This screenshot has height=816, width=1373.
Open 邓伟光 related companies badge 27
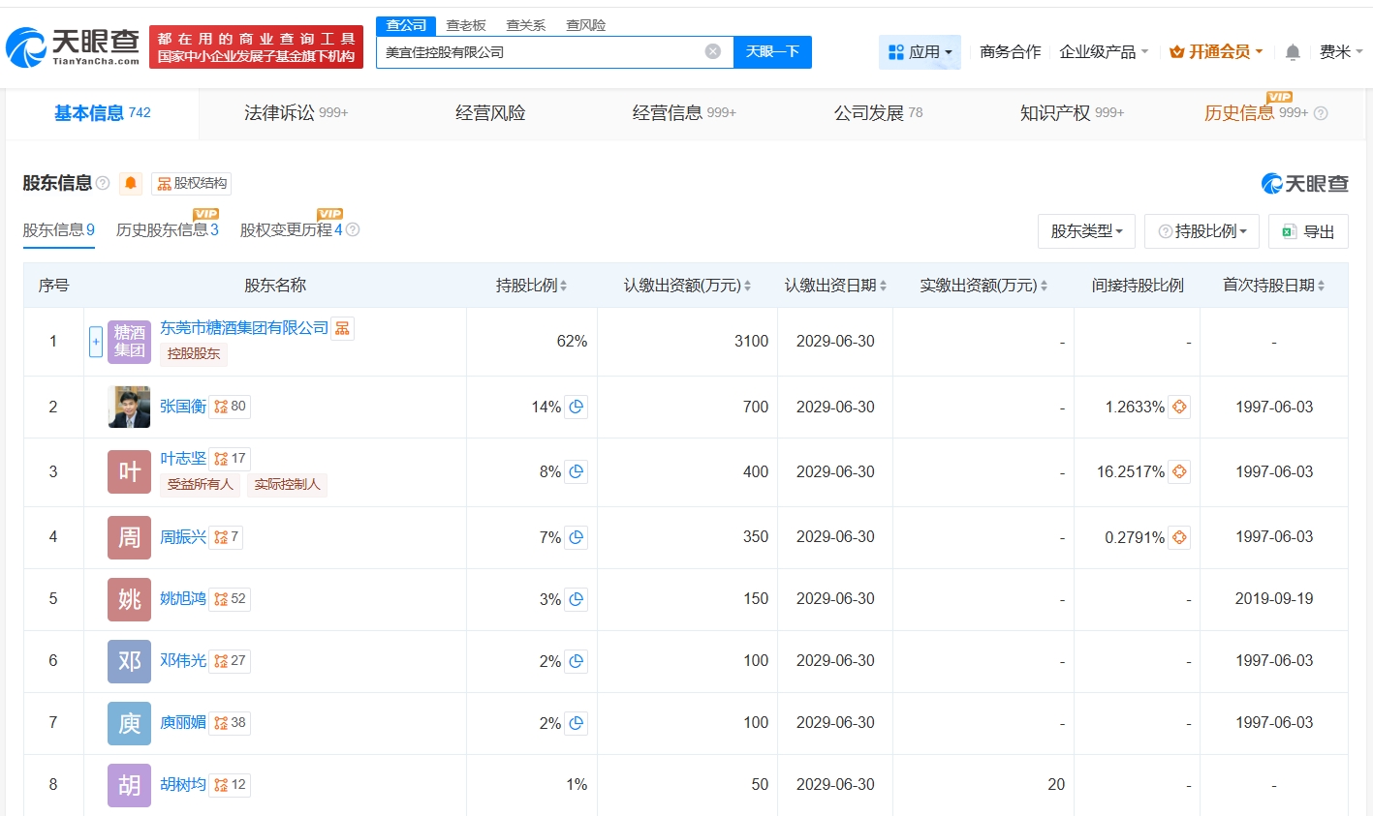[x=230, y=661]
